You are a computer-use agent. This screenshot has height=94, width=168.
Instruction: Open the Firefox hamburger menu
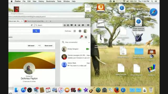tap(88, 25)
